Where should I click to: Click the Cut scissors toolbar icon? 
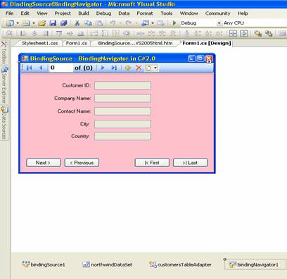pos(77,23)
